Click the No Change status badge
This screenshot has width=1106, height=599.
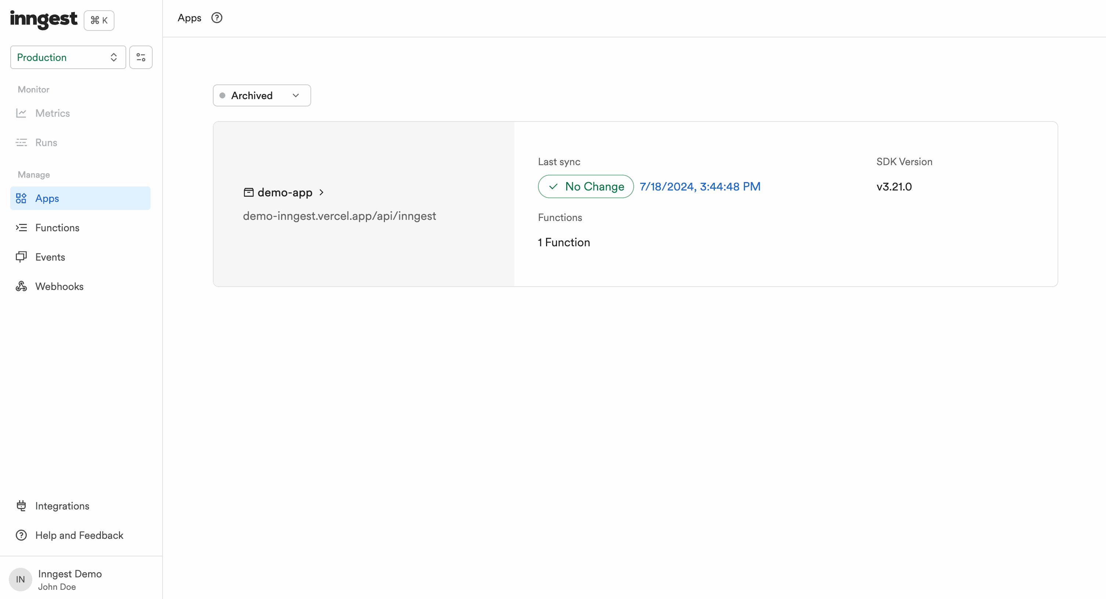(x=586, y=186)
